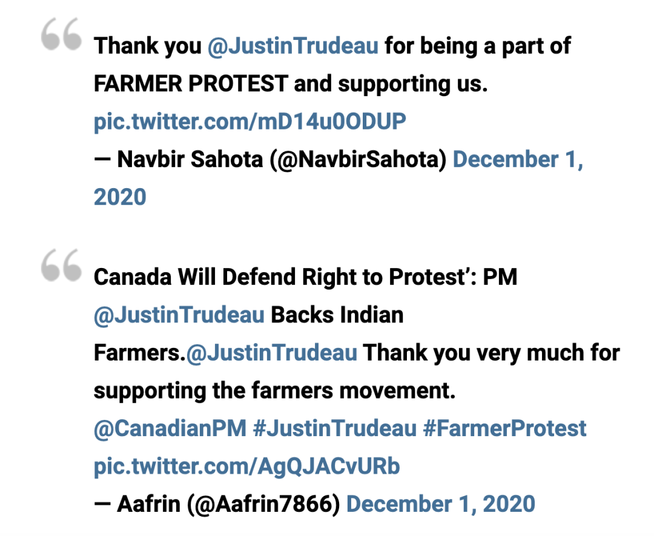The height and width of the screenshot is (536, 654).
Task: Follow the @JustinTrudeau mention before 'Backs Indian'
Action: [179, 315]
